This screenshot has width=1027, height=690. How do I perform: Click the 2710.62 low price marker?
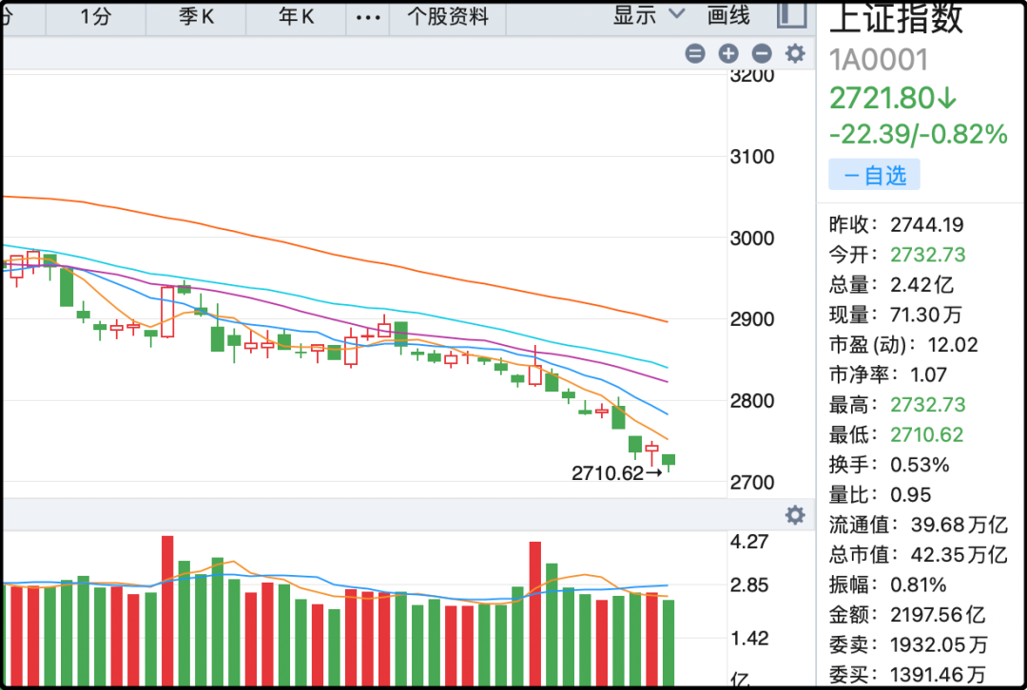pyautogui.click(x=609, y=473)
